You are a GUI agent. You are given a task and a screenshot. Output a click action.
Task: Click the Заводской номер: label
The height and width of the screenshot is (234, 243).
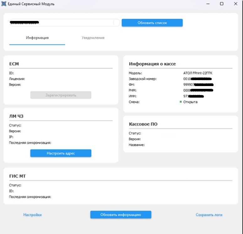coord(143,79)
